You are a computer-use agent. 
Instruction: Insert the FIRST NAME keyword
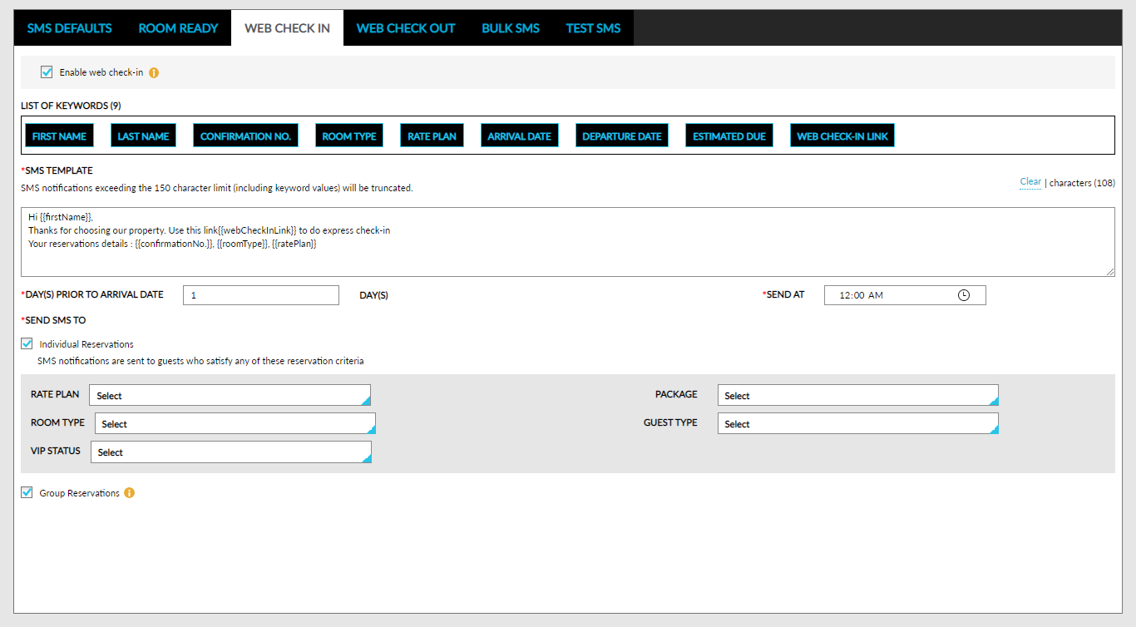59,136
